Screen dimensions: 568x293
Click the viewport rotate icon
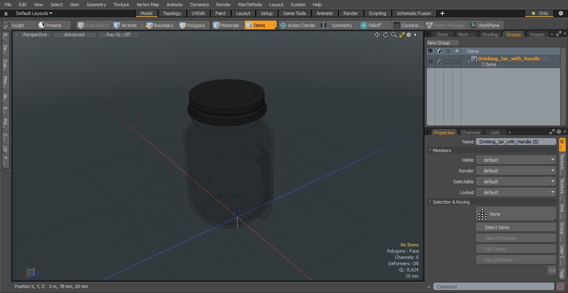(x=385, y=35)
